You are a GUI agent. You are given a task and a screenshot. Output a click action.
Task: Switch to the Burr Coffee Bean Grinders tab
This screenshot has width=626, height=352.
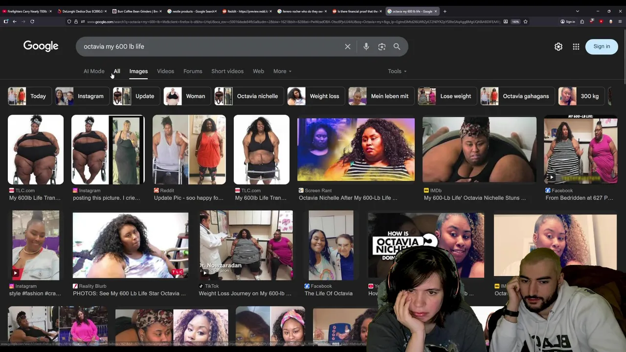click(x=137, y=11)
